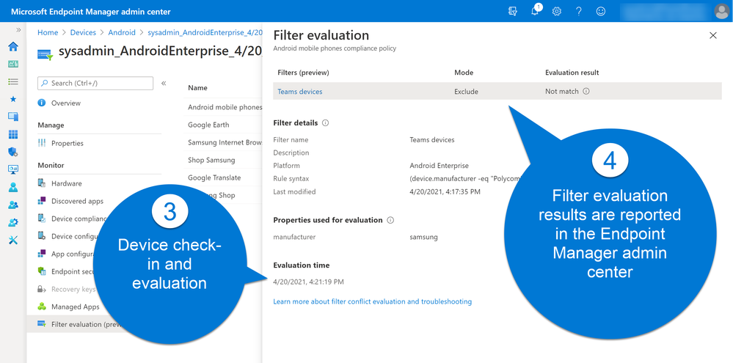The width and height of the screenshot is (733, 363).
Task: Go to Android in the breadcrumb
Action: tap(122, 33)
